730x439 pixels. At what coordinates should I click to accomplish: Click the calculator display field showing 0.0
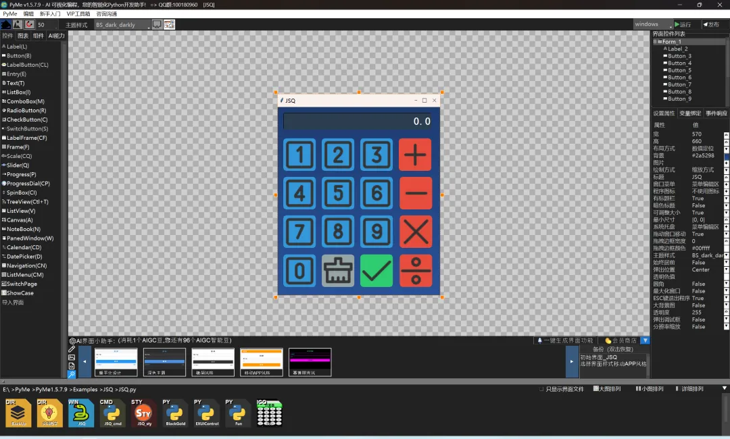pos(358,122)
